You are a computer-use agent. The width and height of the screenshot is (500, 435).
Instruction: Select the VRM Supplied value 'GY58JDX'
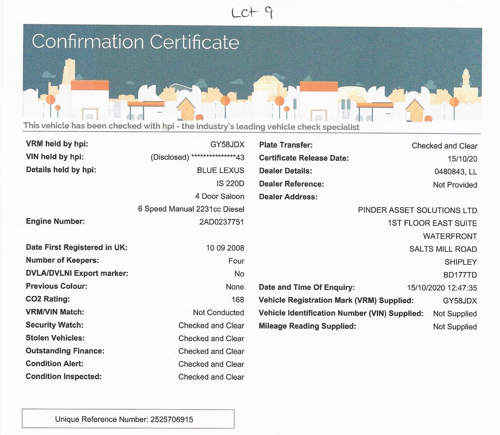tap(460, 301)
